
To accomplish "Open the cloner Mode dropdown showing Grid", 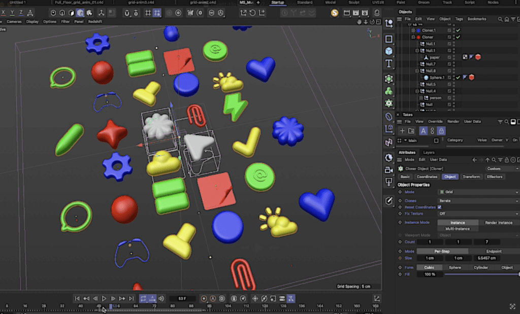I will tap(478, 192).
